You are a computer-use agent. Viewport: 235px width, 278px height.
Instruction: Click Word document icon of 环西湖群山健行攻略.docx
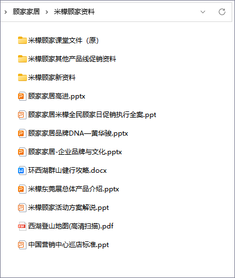[x=22, y=171]
